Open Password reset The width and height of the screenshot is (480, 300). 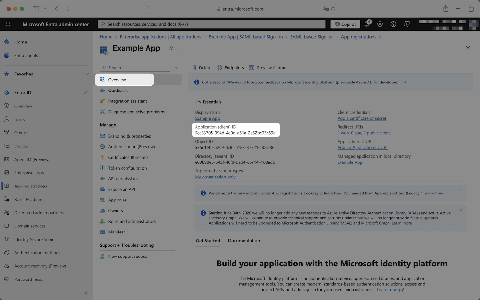(x=28, y=280)
